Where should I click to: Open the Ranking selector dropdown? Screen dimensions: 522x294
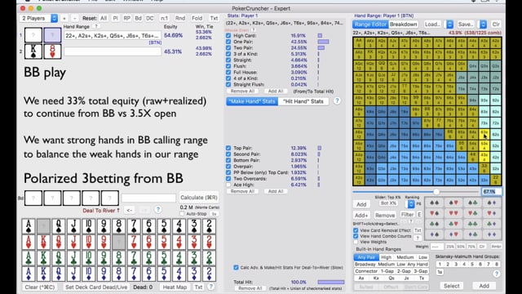tap(411, 203)
